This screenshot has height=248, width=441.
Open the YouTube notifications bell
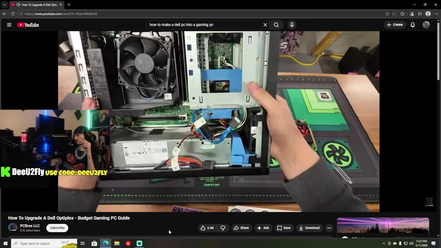tap(413, 25)
